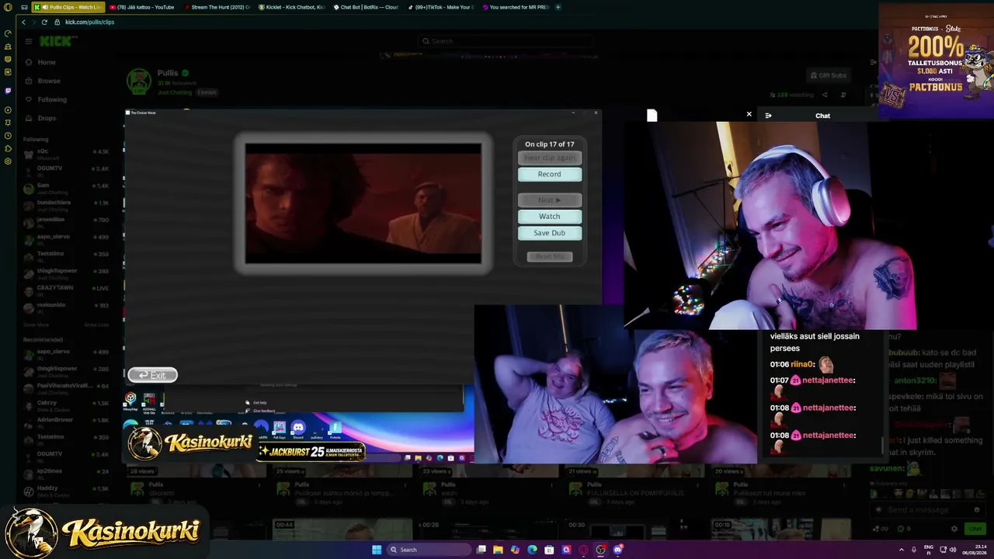Open a new browser tab with plus icon
The width and height of the screenshot is (994, 559).
(558, 7)
